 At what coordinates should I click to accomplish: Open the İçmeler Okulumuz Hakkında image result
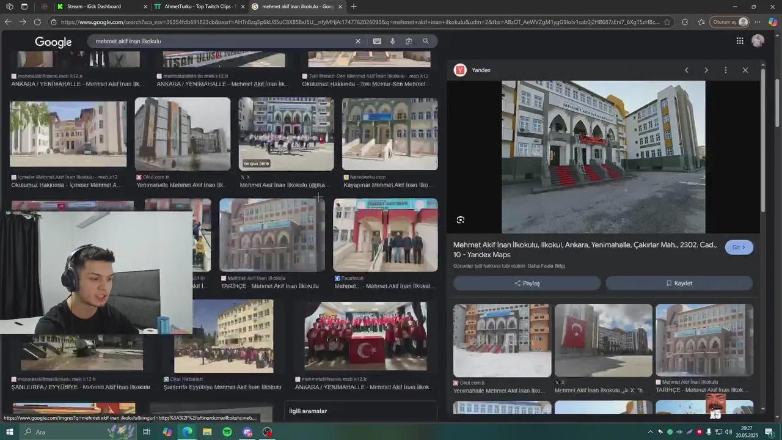point(68,134)
